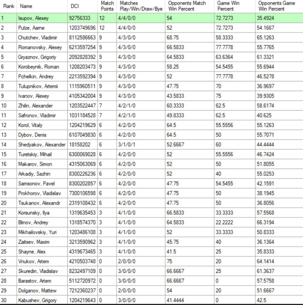Click DCI number 2092828392

tap(83, 57)
